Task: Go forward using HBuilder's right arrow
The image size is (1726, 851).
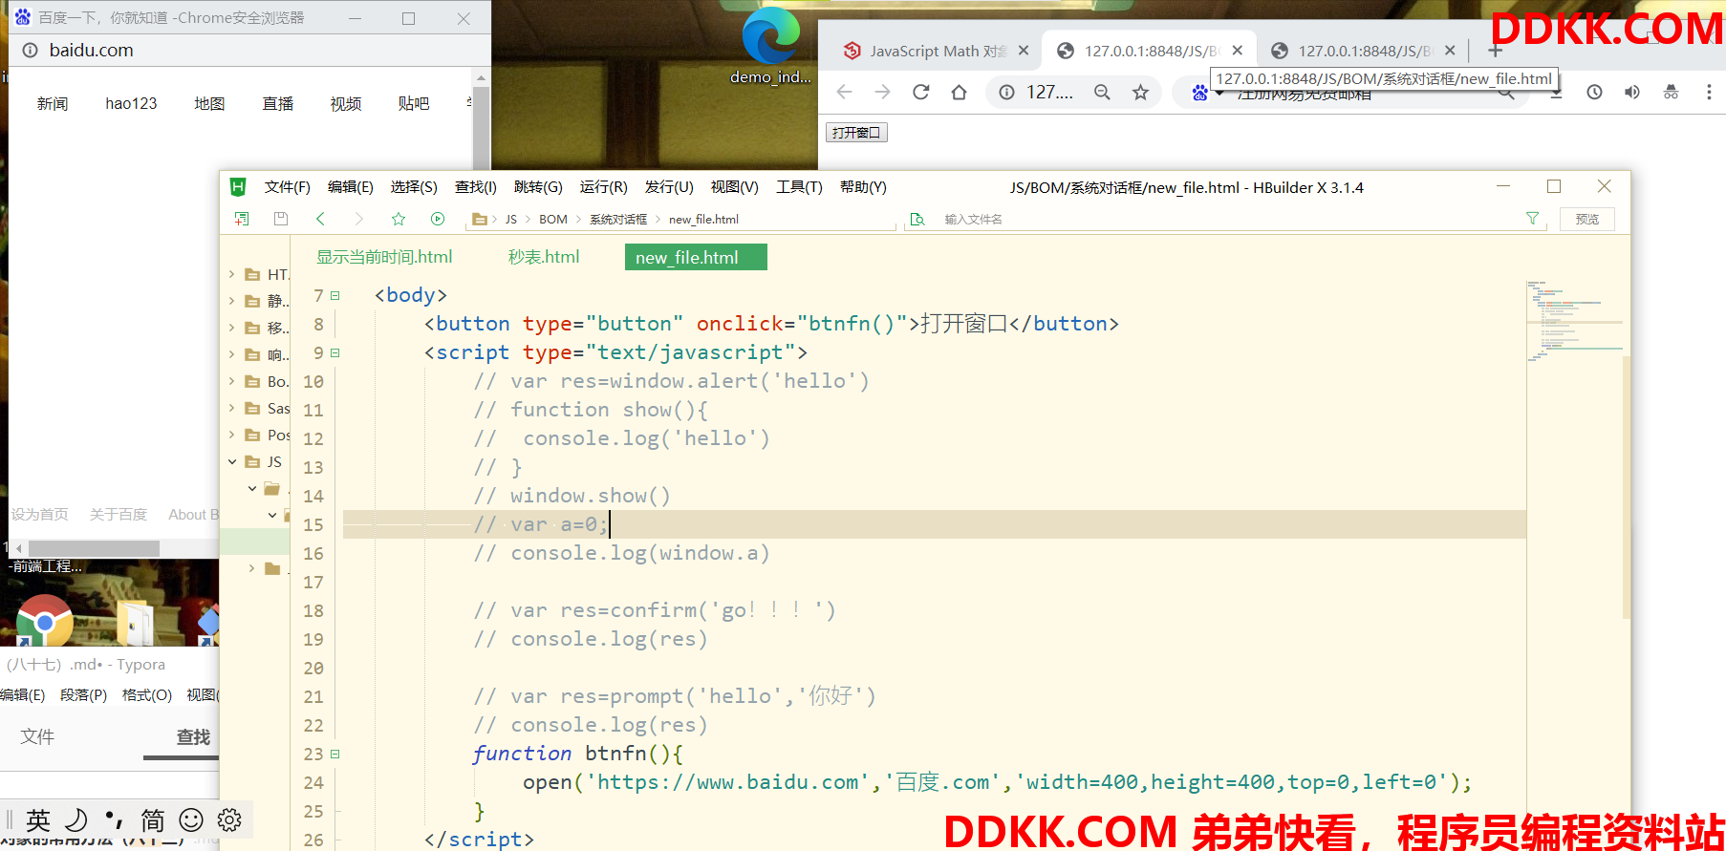Action: (359, 219)
